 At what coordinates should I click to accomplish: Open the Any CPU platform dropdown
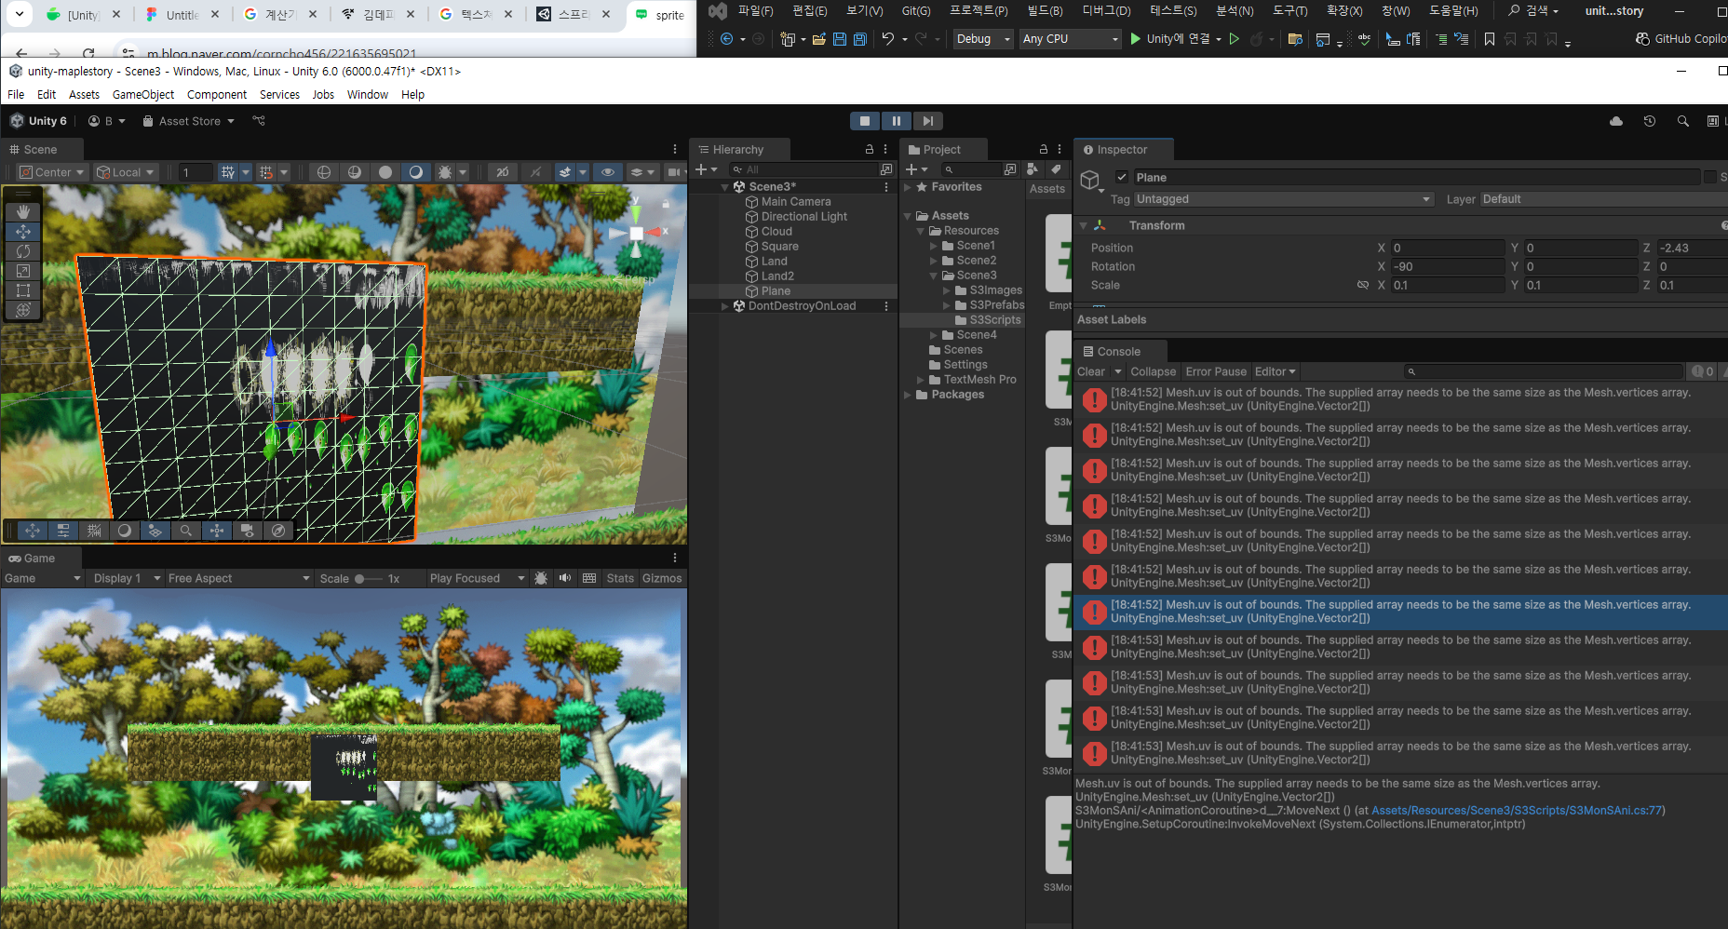[x=1070, y=39]
